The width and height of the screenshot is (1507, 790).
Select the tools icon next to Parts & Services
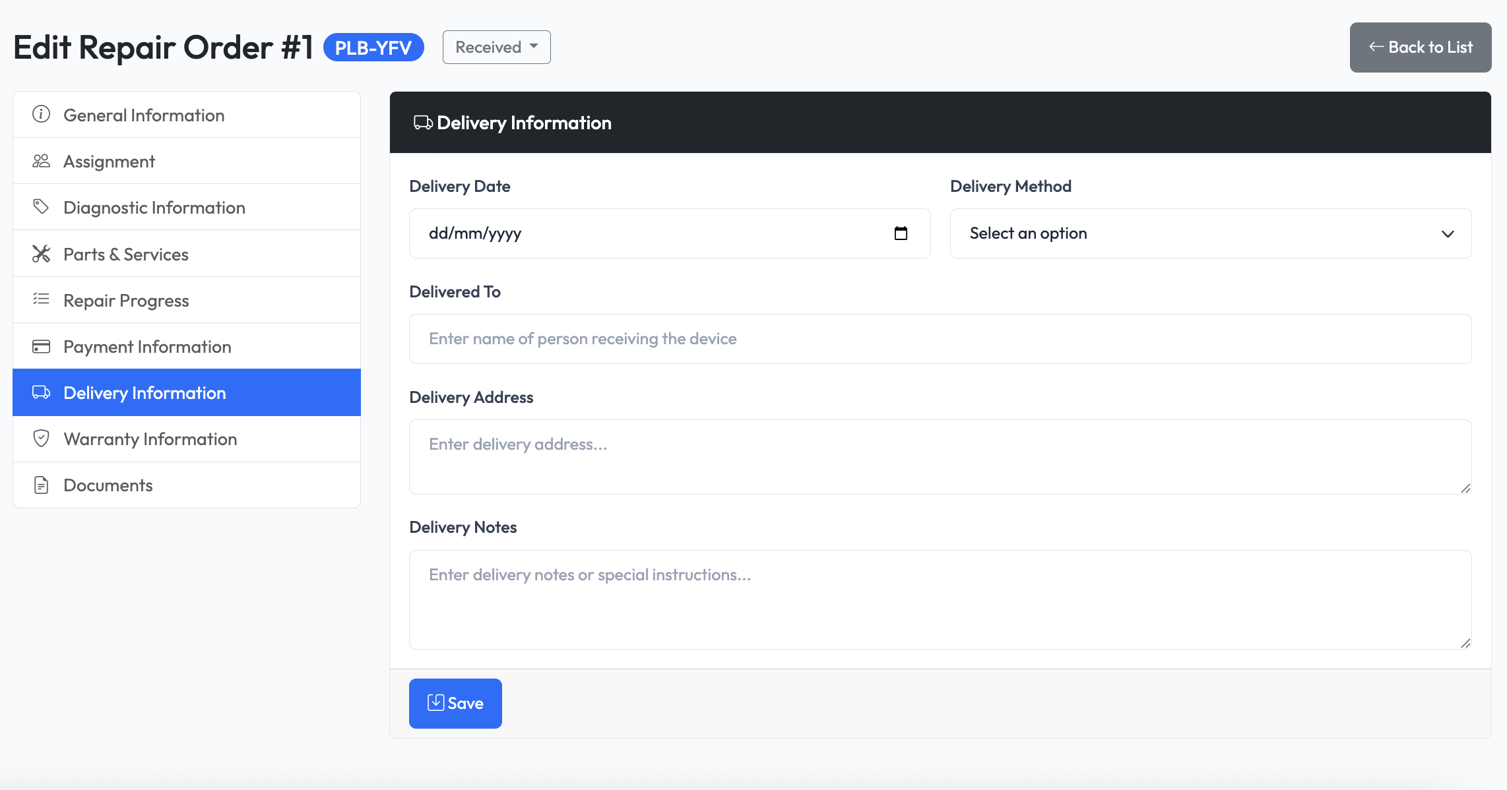tap(41, 253)
